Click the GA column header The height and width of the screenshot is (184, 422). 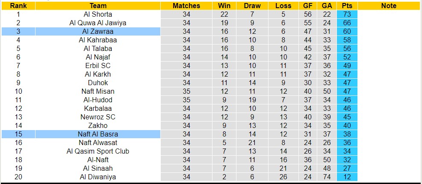click(327, 6)
